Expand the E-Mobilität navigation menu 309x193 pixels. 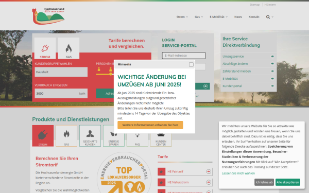click(x=218, y=17)
